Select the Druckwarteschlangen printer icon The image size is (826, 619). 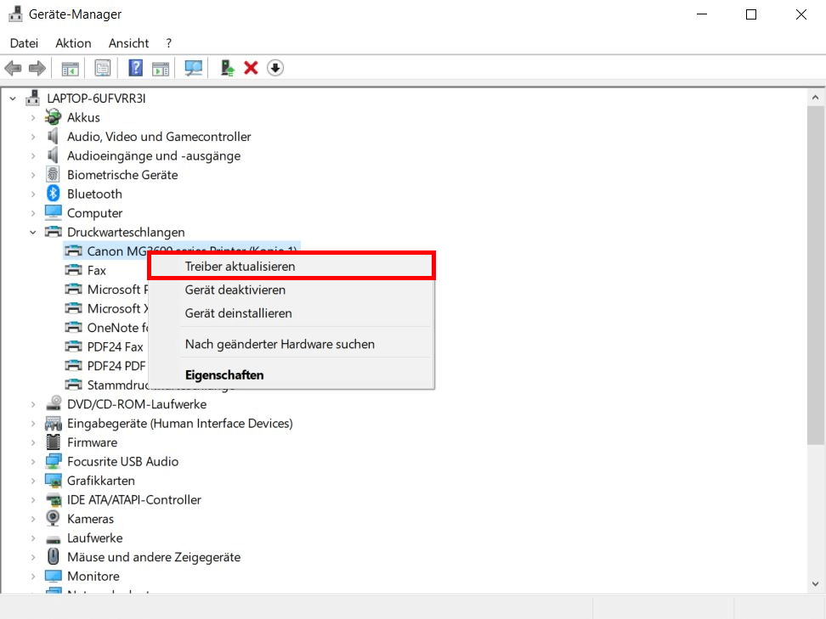coord(54,232)
